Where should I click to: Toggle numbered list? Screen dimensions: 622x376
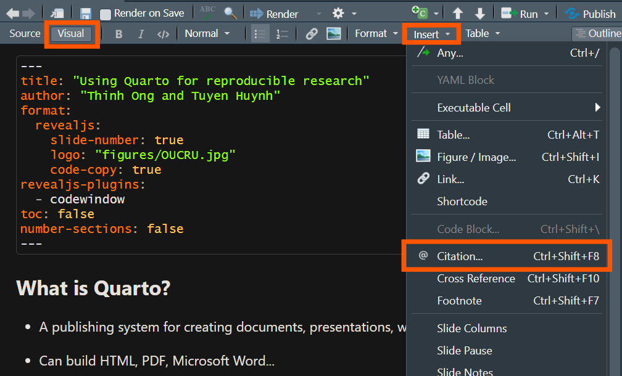coord(282,34)
